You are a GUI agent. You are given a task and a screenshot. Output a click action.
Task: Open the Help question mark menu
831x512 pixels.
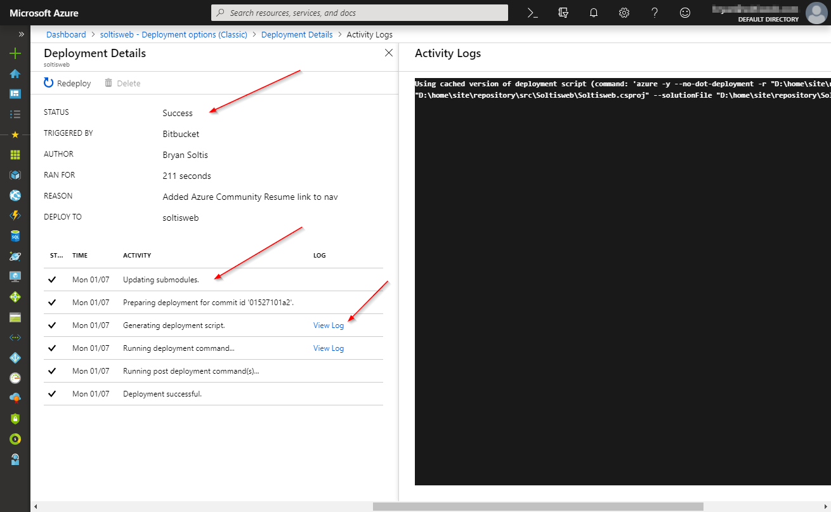(x=654, y=13)
